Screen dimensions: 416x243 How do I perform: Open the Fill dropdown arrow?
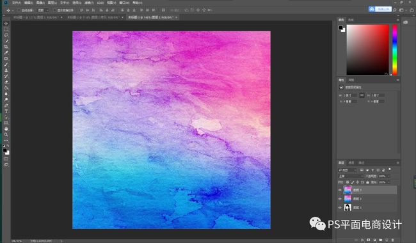pos(389,182)
